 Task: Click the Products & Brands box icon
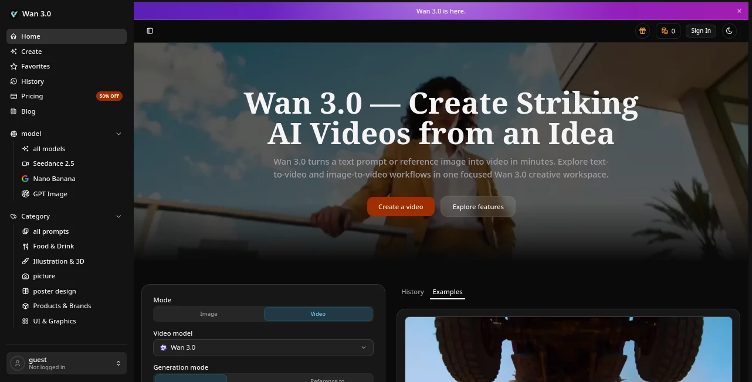coord(25,306)
